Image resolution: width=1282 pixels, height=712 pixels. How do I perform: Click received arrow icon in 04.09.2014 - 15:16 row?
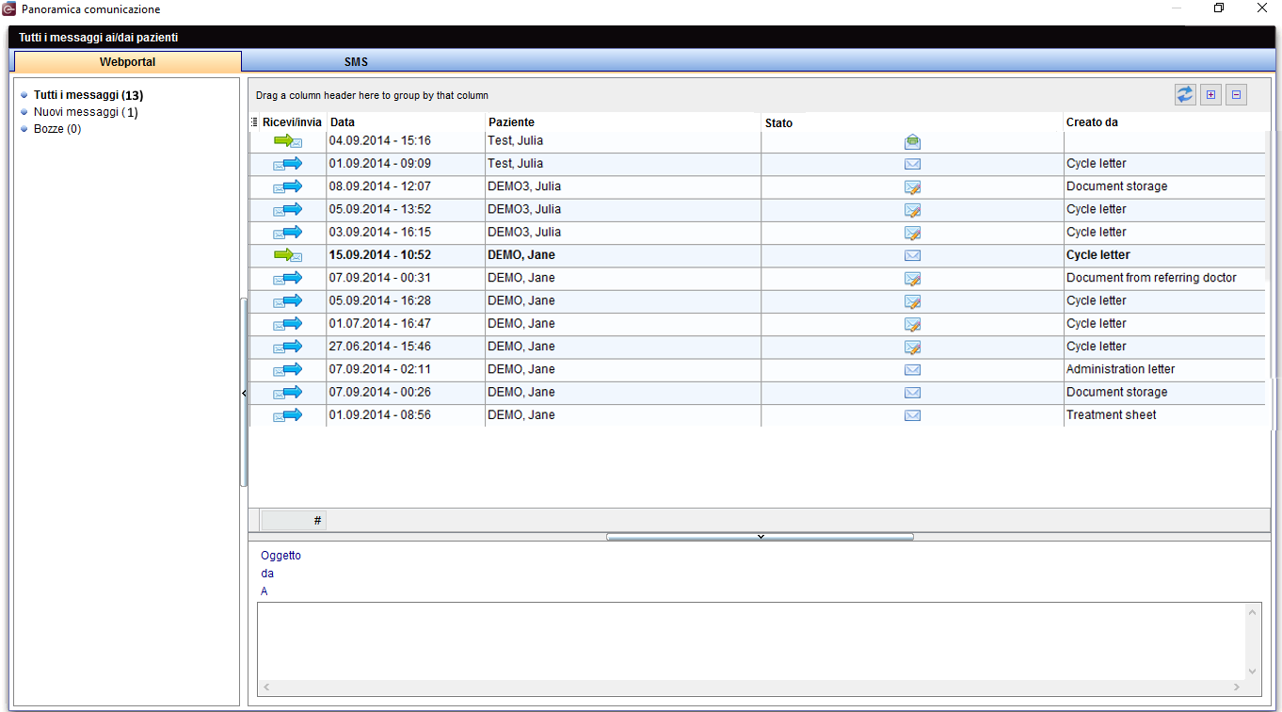click(x=288, y=140)
